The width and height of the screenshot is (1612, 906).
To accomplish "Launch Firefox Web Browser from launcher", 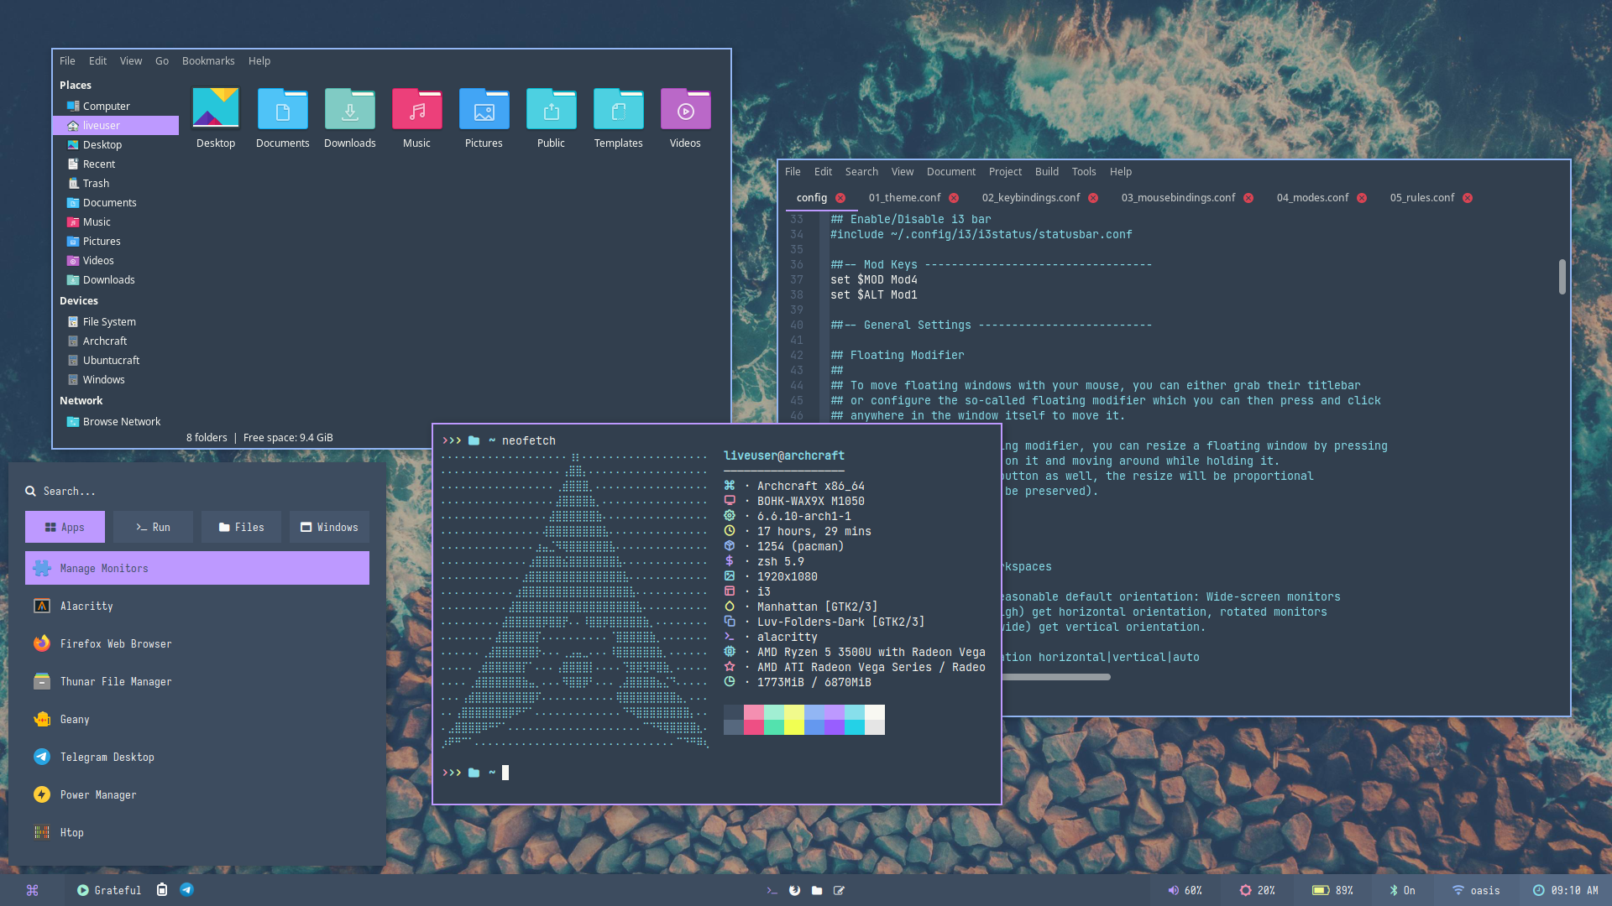I will coord(115,643).
